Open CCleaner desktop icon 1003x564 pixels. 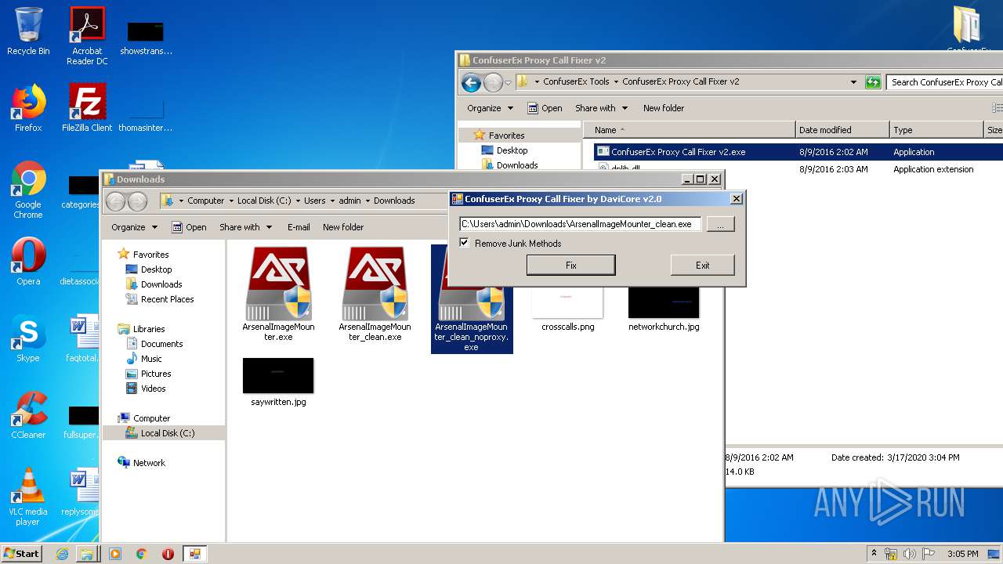pyautogui.click(x=28, y=415)
